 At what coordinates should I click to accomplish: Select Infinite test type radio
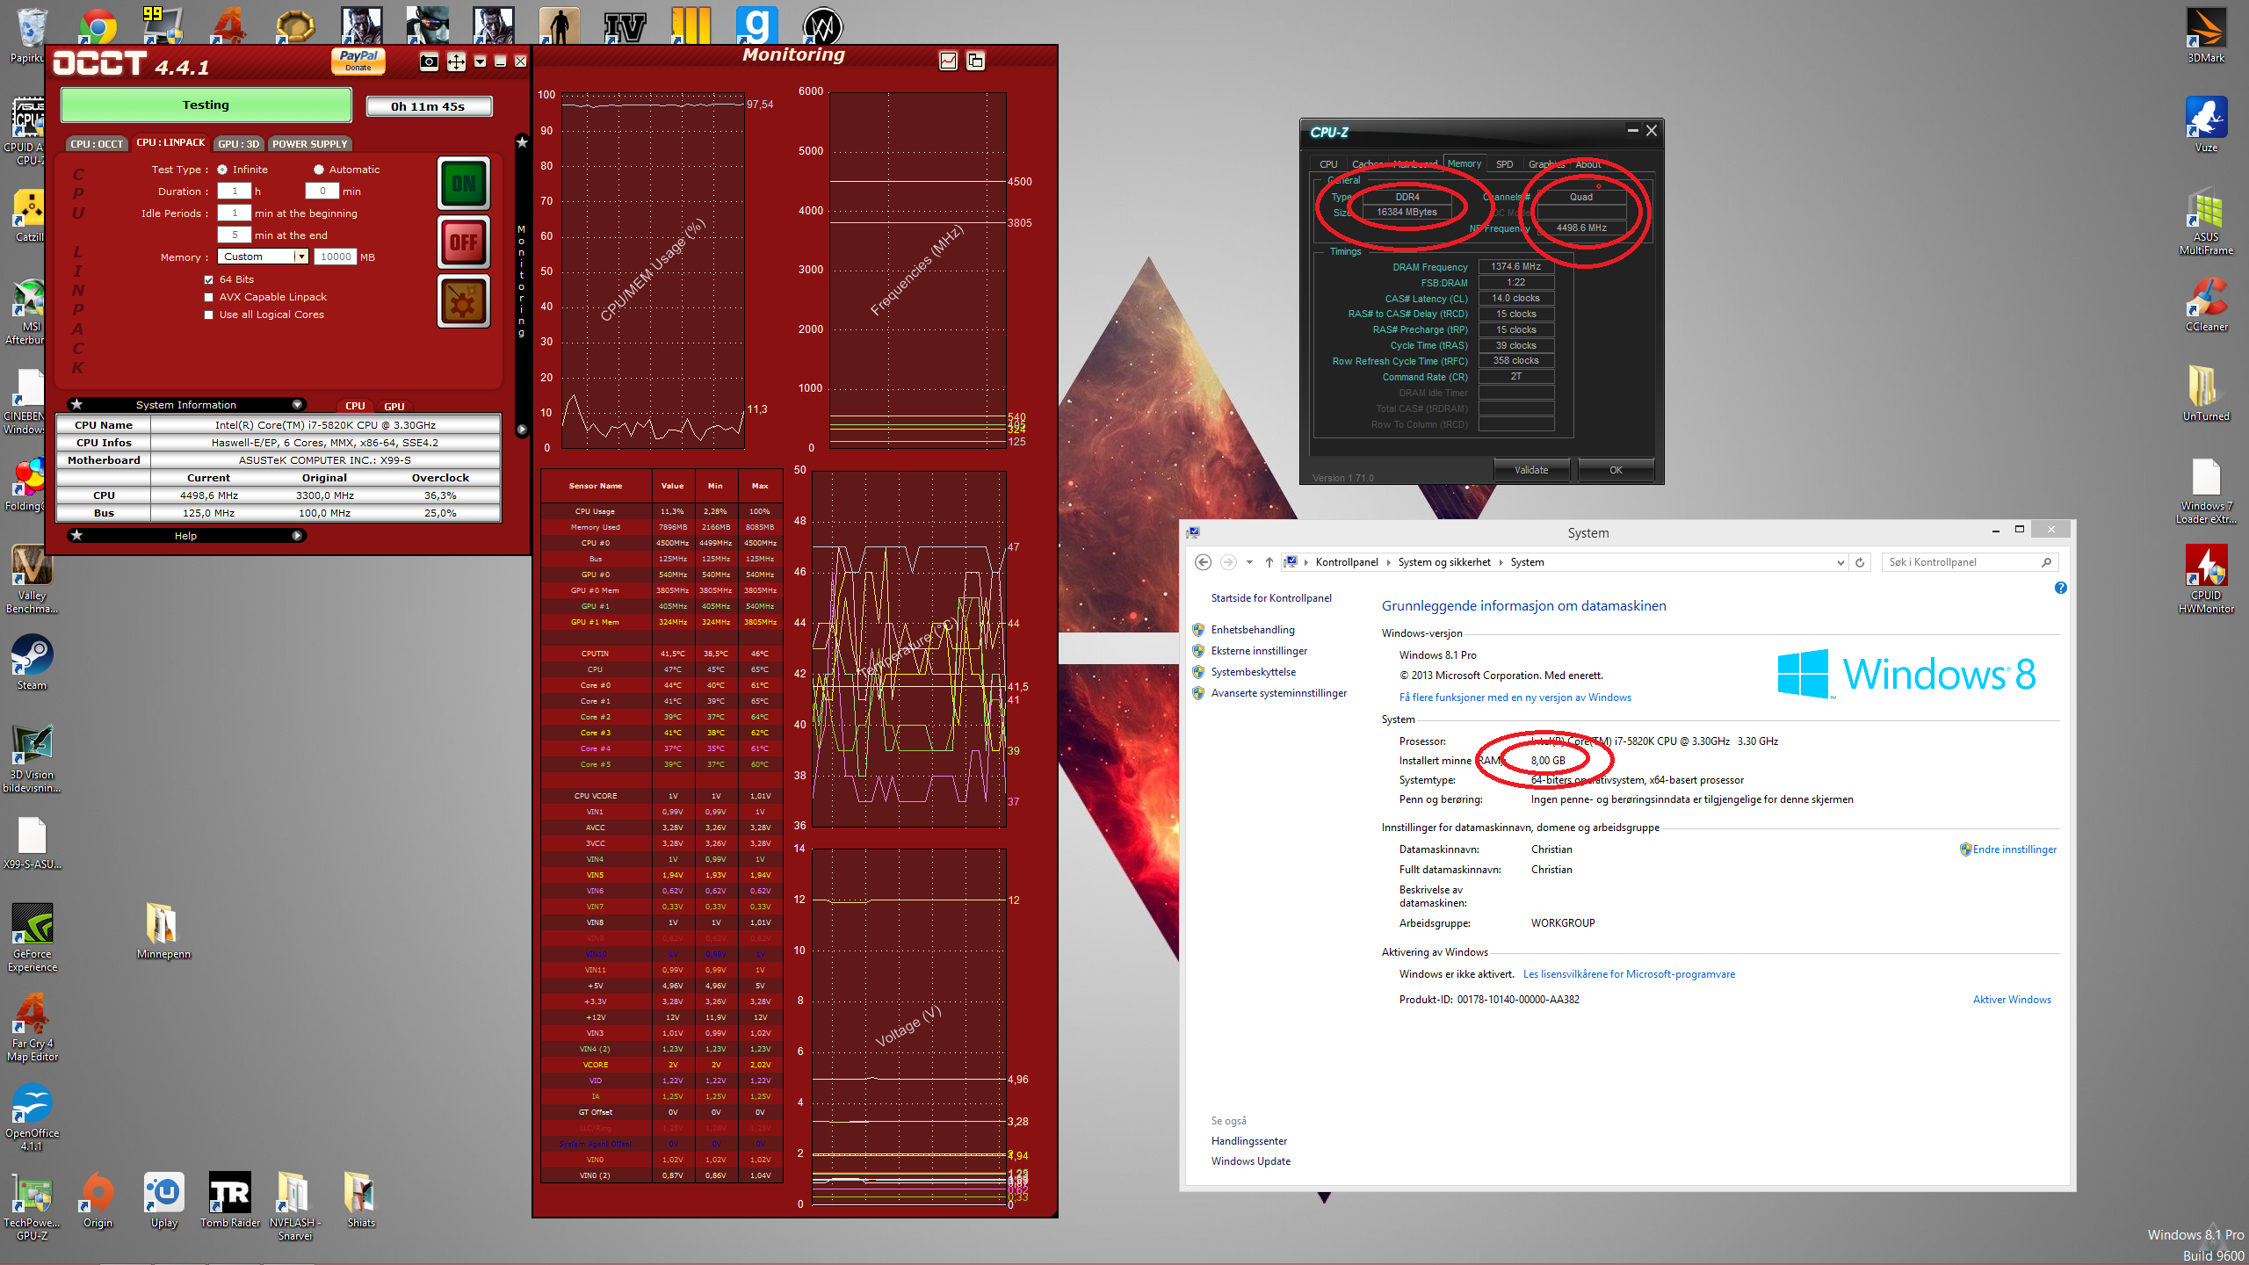tap(222, 170)
